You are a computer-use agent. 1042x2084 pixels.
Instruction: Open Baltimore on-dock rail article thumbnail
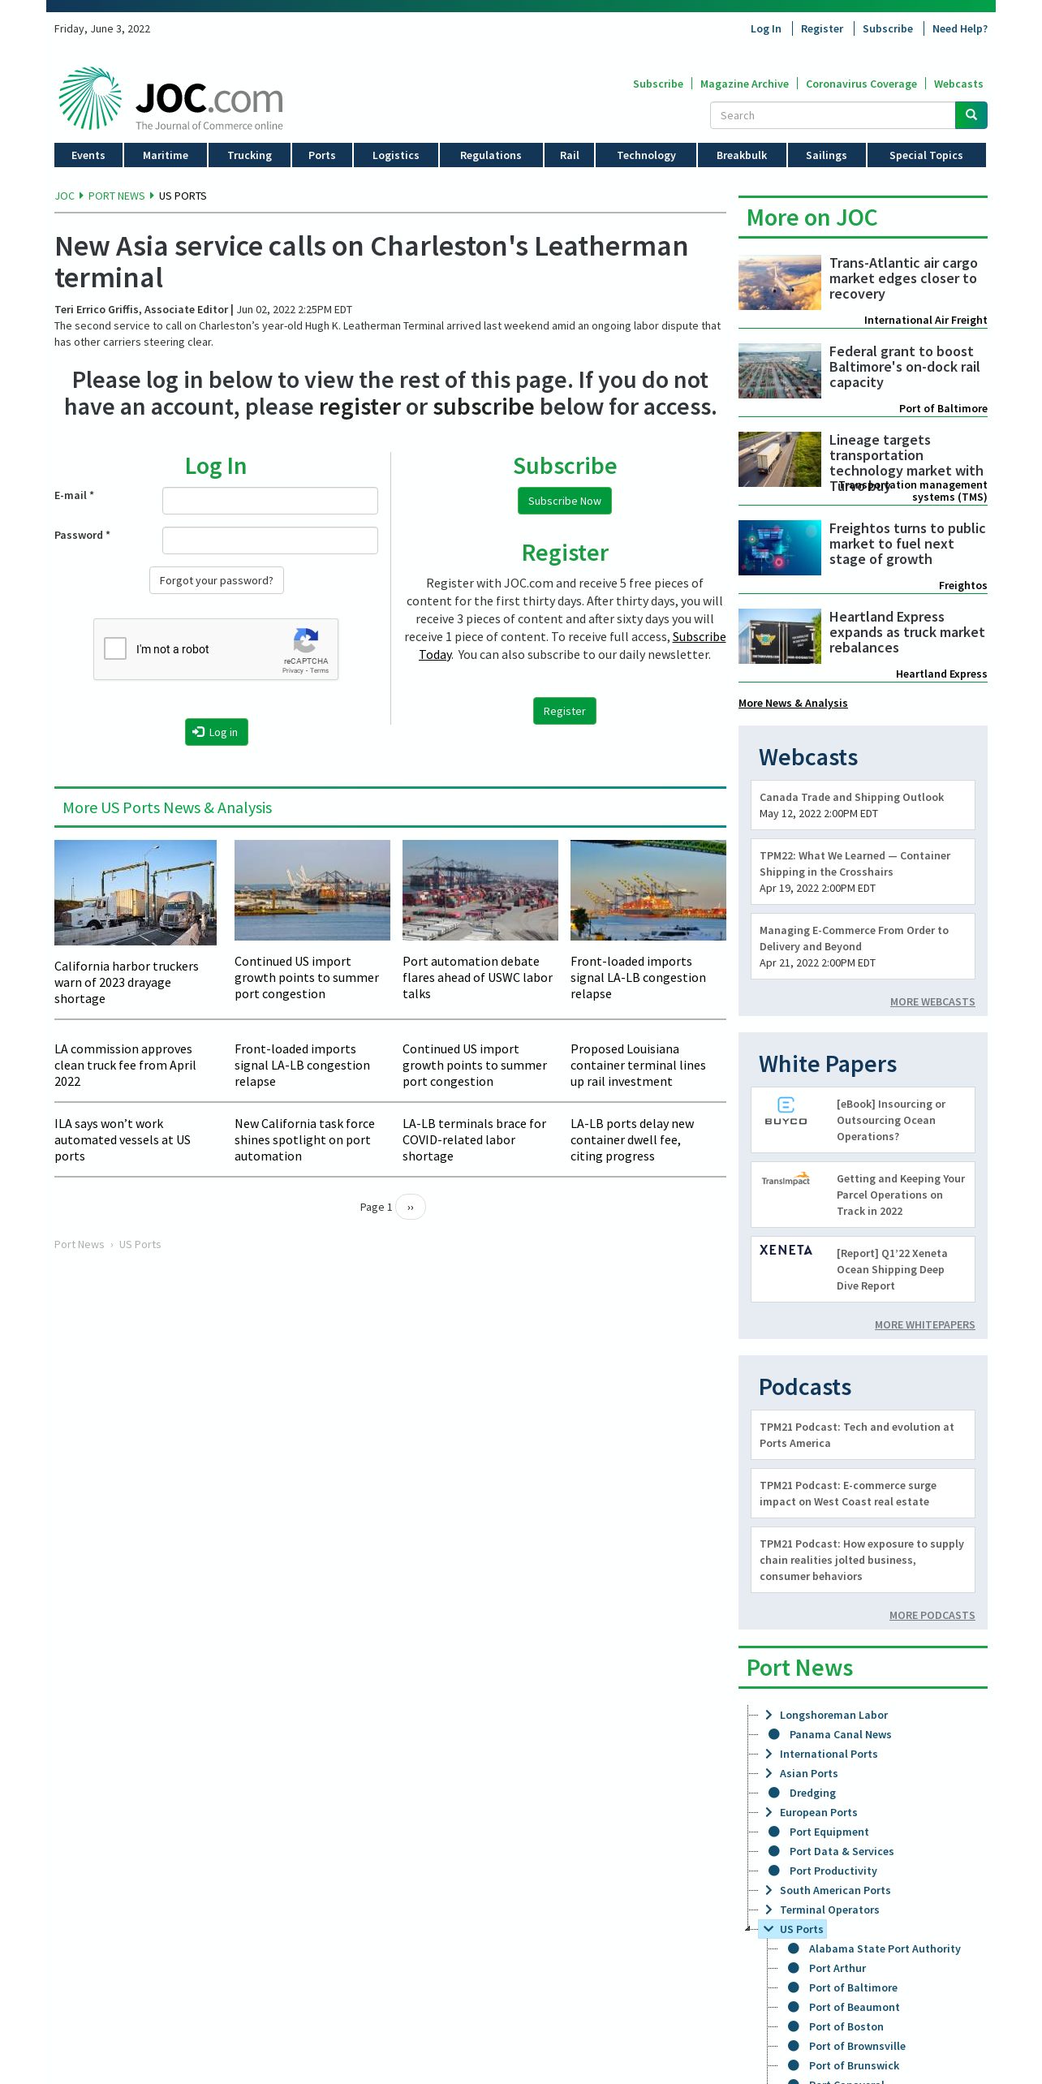780,371
